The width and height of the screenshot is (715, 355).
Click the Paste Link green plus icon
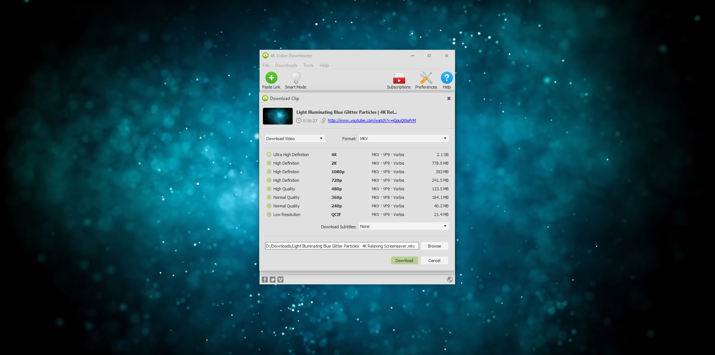(x=271, y=78)
